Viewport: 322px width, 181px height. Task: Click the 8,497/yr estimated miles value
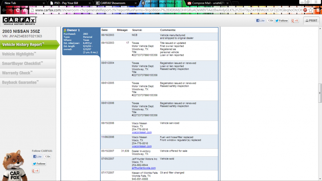pyautogui.click(x=87, y=43)
